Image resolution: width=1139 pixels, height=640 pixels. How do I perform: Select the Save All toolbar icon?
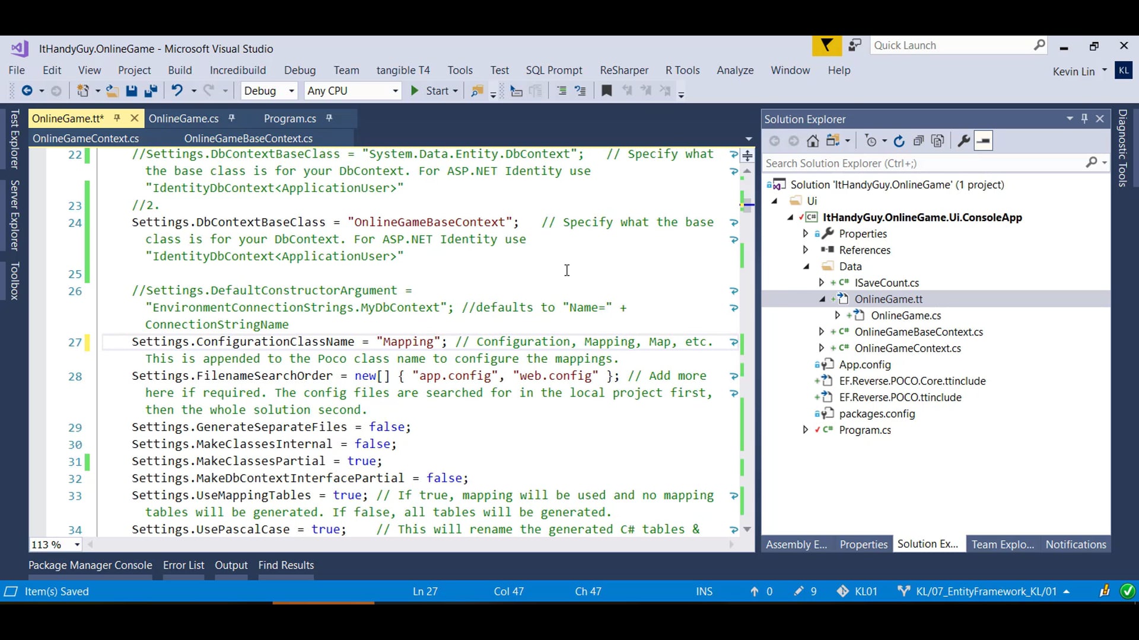pyautogui.click(x=151, y=90)
